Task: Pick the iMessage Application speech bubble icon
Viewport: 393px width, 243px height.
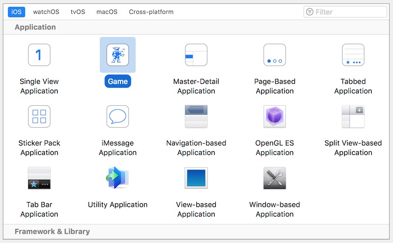Action: (x=118, y=116)
